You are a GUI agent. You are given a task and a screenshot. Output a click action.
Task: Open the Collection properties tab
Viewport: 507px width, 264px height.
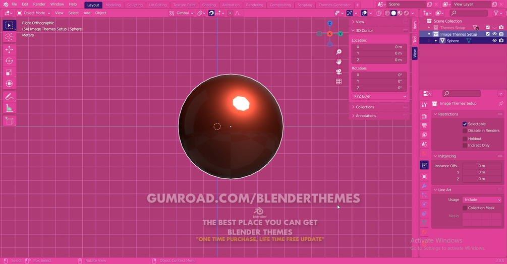424,165
